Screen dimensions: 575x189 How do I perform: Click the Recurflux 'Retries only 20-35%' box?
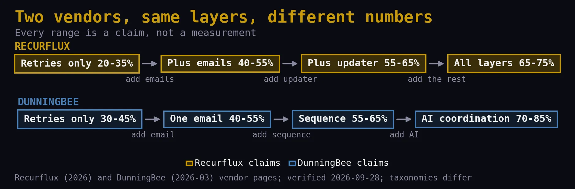click(77, 64)
